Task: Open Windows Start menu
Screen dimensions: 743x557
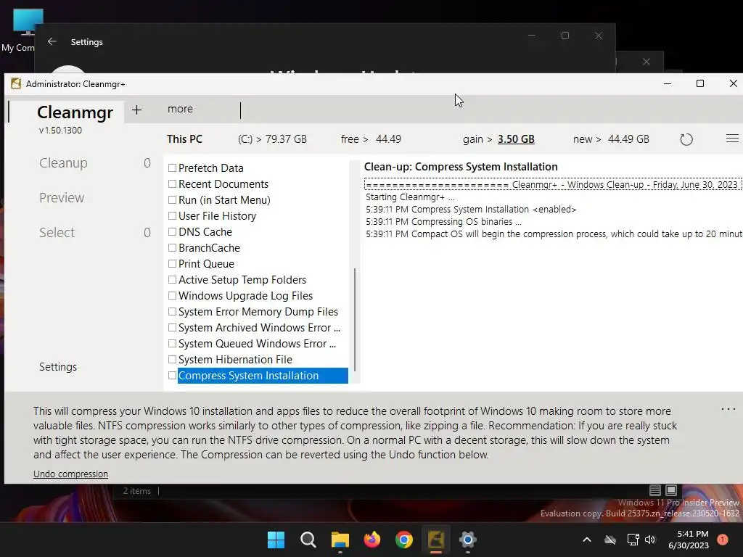Action: (x=276, y=540)
